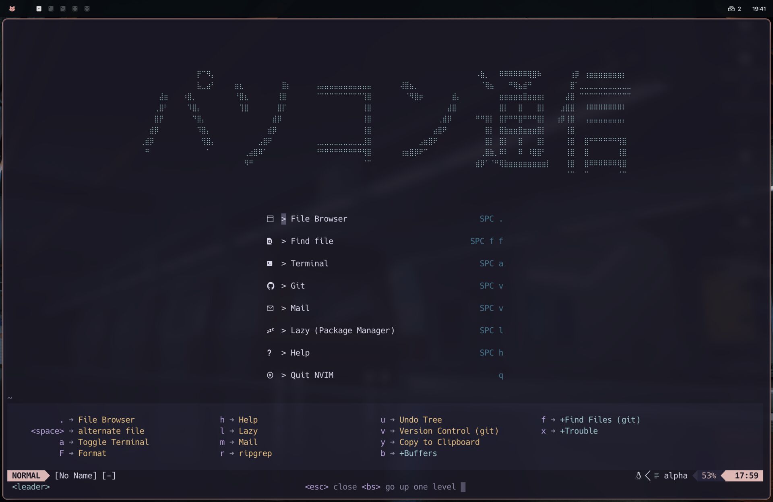The height and width of the screenshot is (502, 773).
Task: Click the File Browser window icon
Action: 270,219
